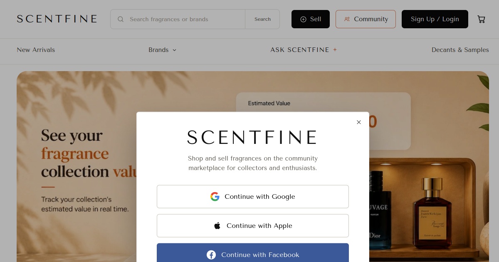Click the people icon beside Community
The height and width of the screenshot is (262, 499).
point(347,19)
